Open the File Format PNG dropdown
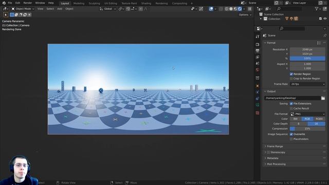The image size is (329, 185). pos(307,114)
